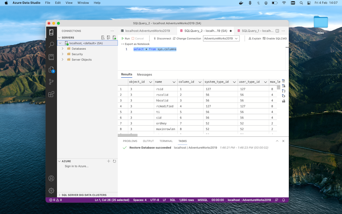
Task: Click the New Connection icon in Servers header
Action: [x=103, y=37]
